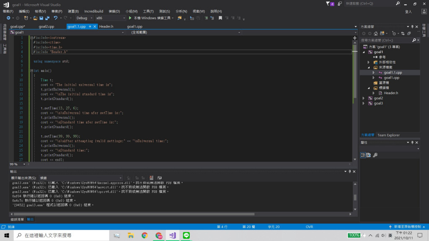
Task: Toggle OVR overwrite mode in status bar
Action: [310, 227]
